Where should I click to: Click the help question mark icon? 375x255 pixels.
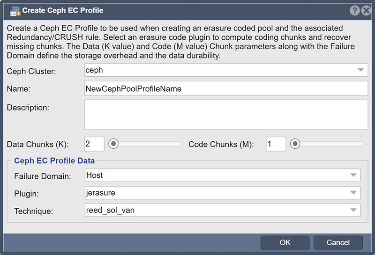coord(354,10)
